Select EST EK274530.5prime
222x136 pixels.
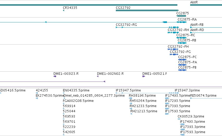pyautogui.click(x=50, y=96)
